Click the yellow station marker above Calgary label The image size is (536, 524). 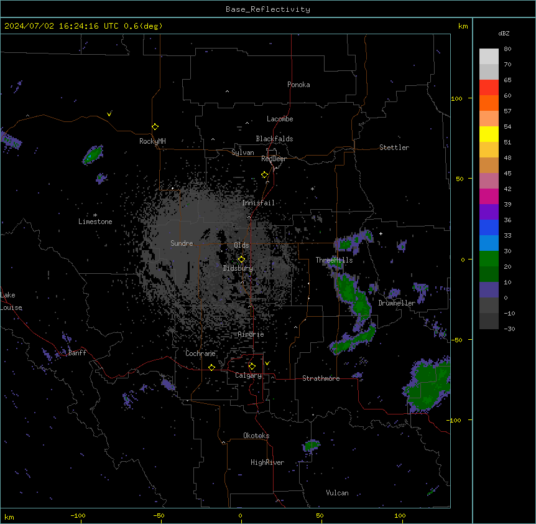tap(252, 367)
